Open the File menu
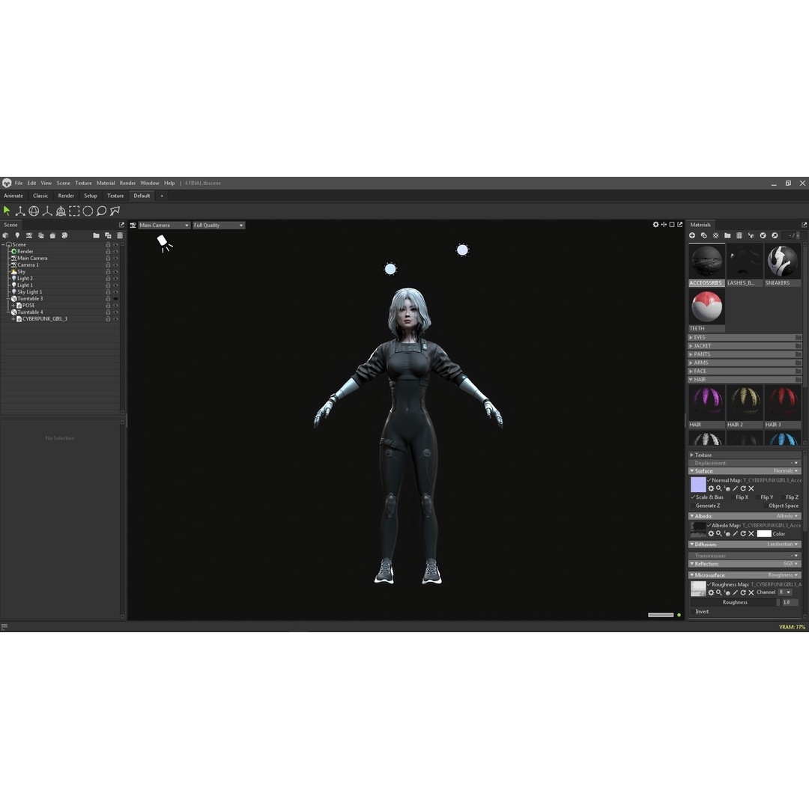Viewport: 809px width, 809px height. 19,184
